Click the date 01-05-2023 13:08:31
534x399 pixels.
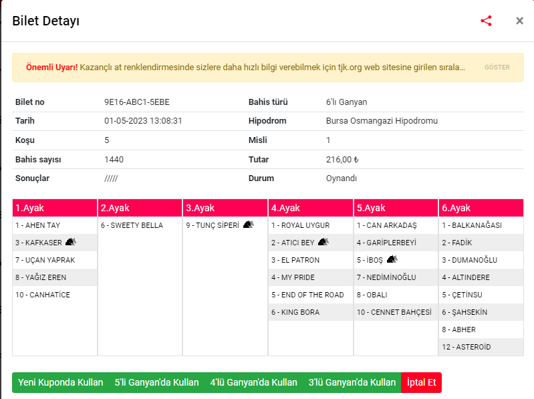click(143, 121)
